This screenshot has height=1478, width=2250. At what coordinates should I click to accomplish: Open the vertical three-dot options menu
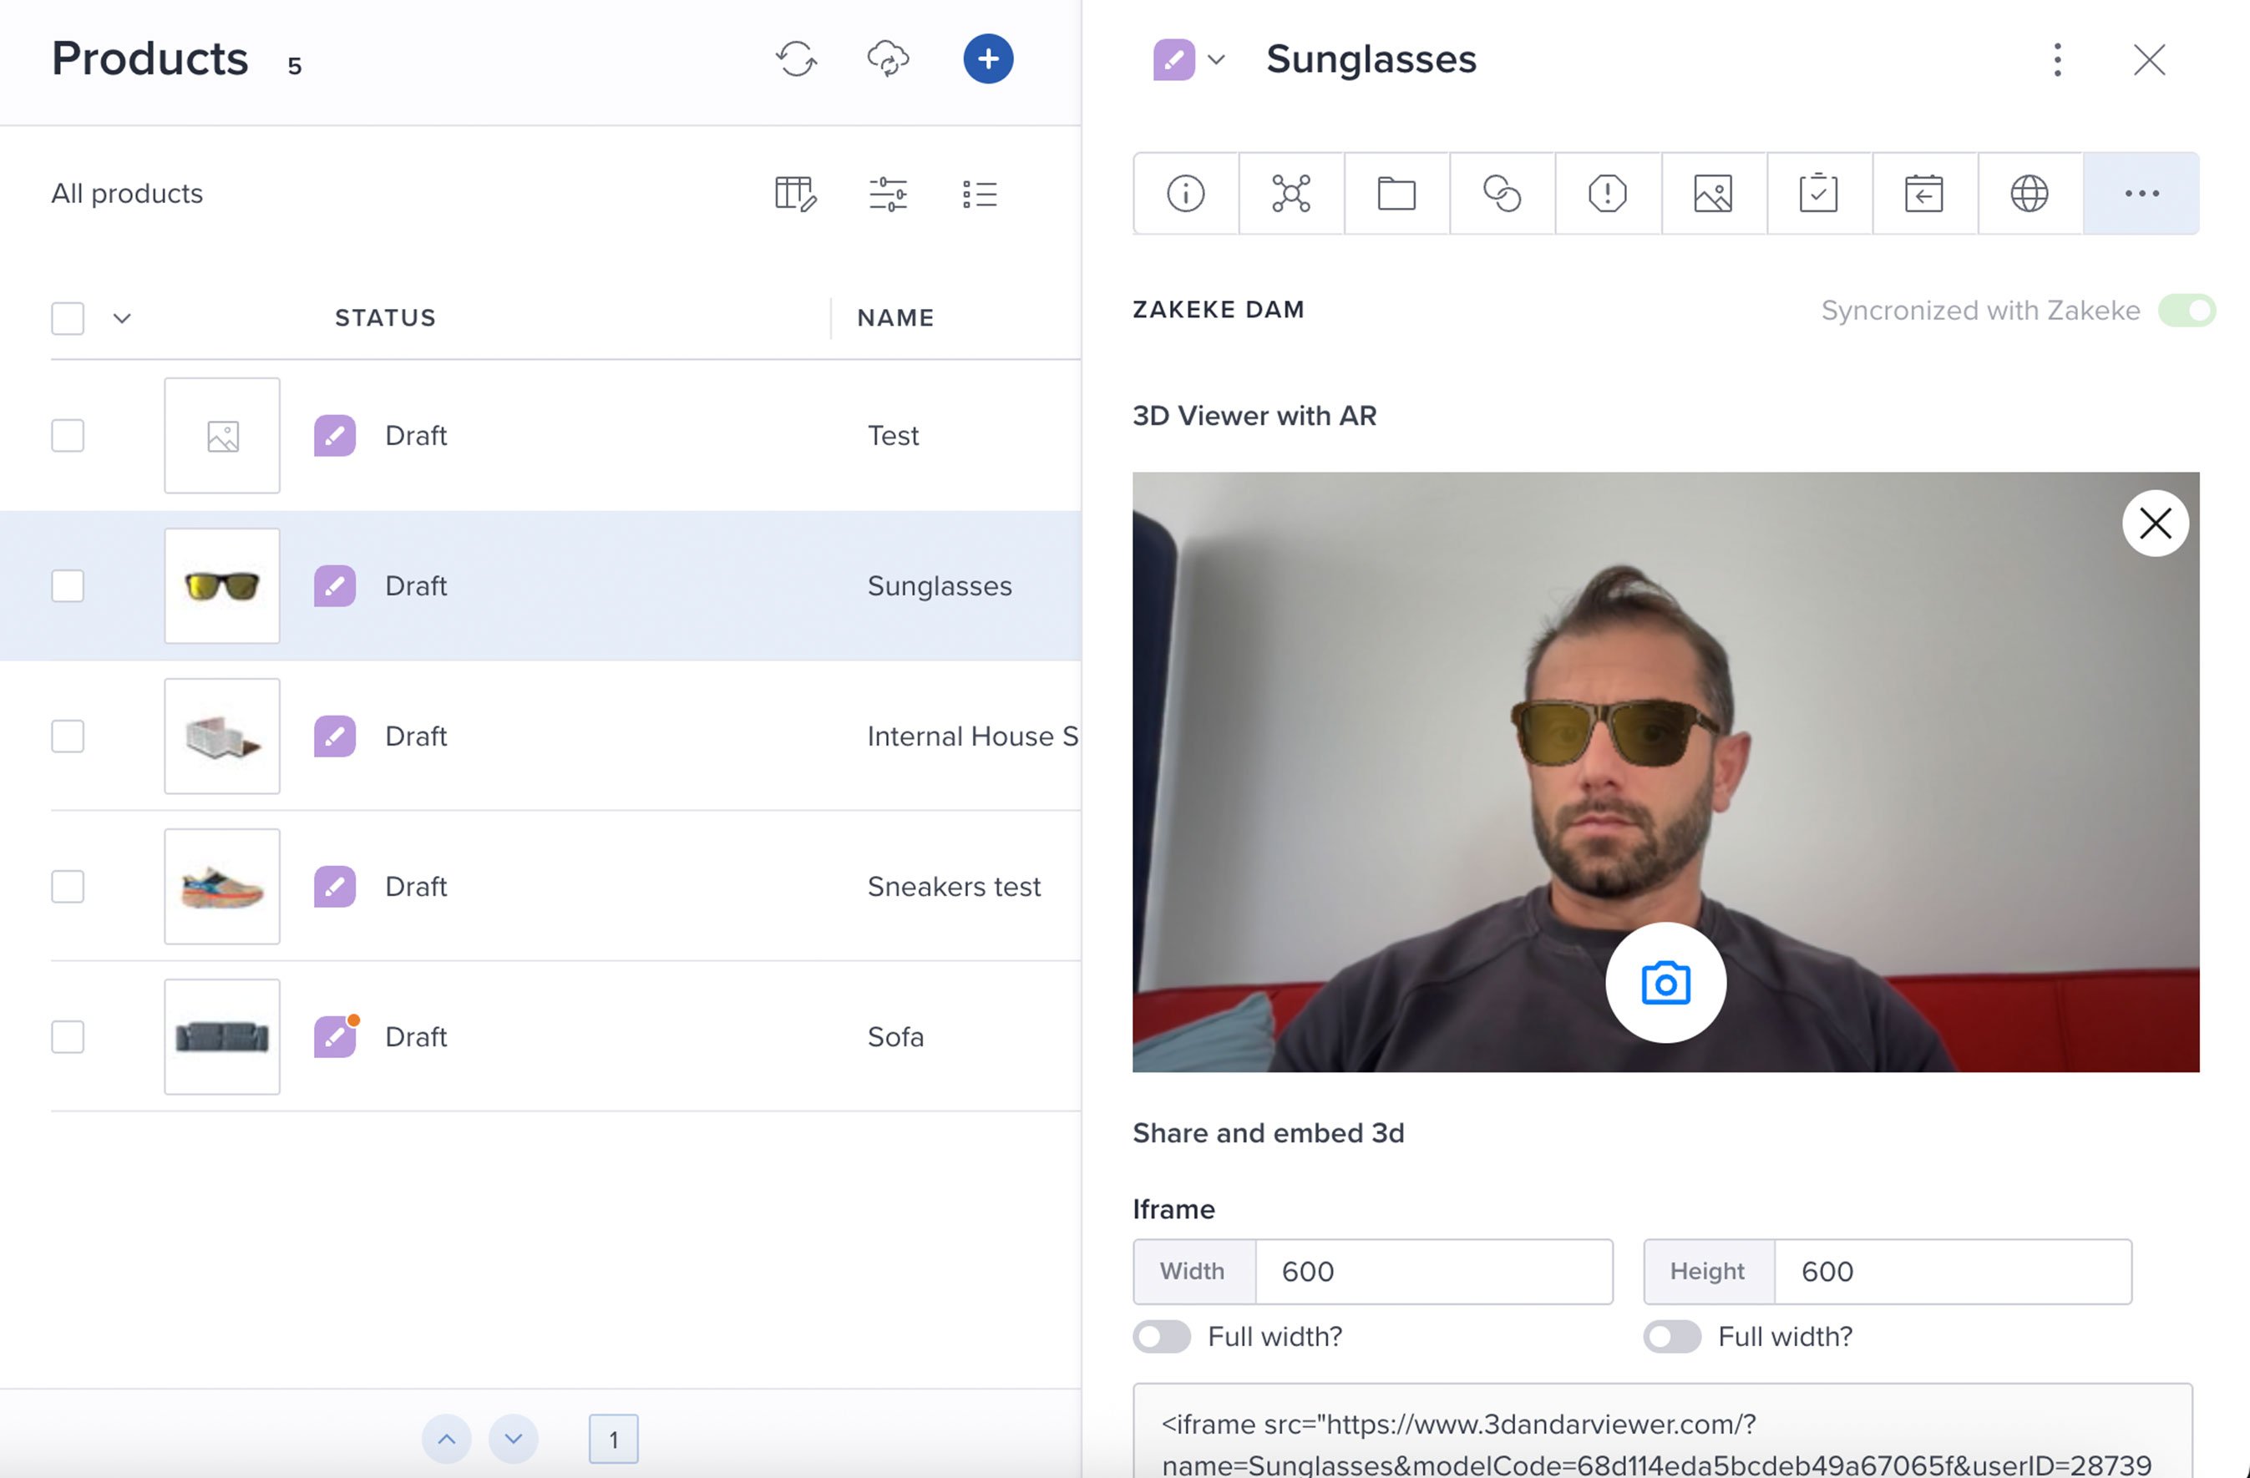2057,59
